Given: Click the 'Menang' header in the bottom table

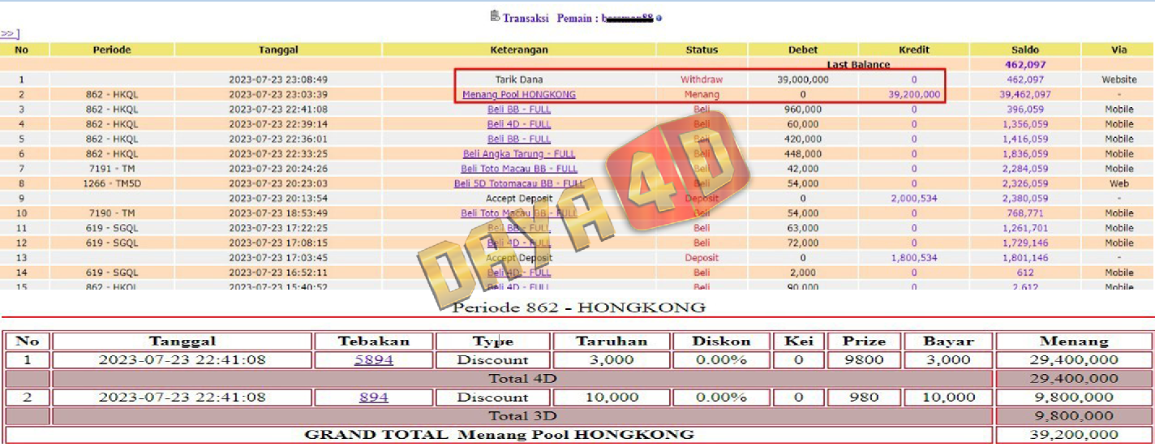Looking at the screenshot, I should click(x=1073, y=342).
